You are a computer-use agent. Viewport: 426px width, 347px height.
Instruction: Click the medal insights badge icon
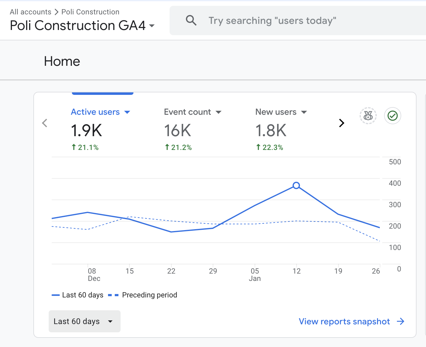click(x=368, y=116)
